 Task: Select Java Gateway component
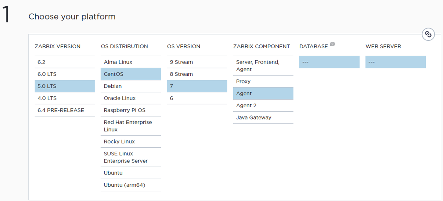pyautogui.click(x=263, y=118)
